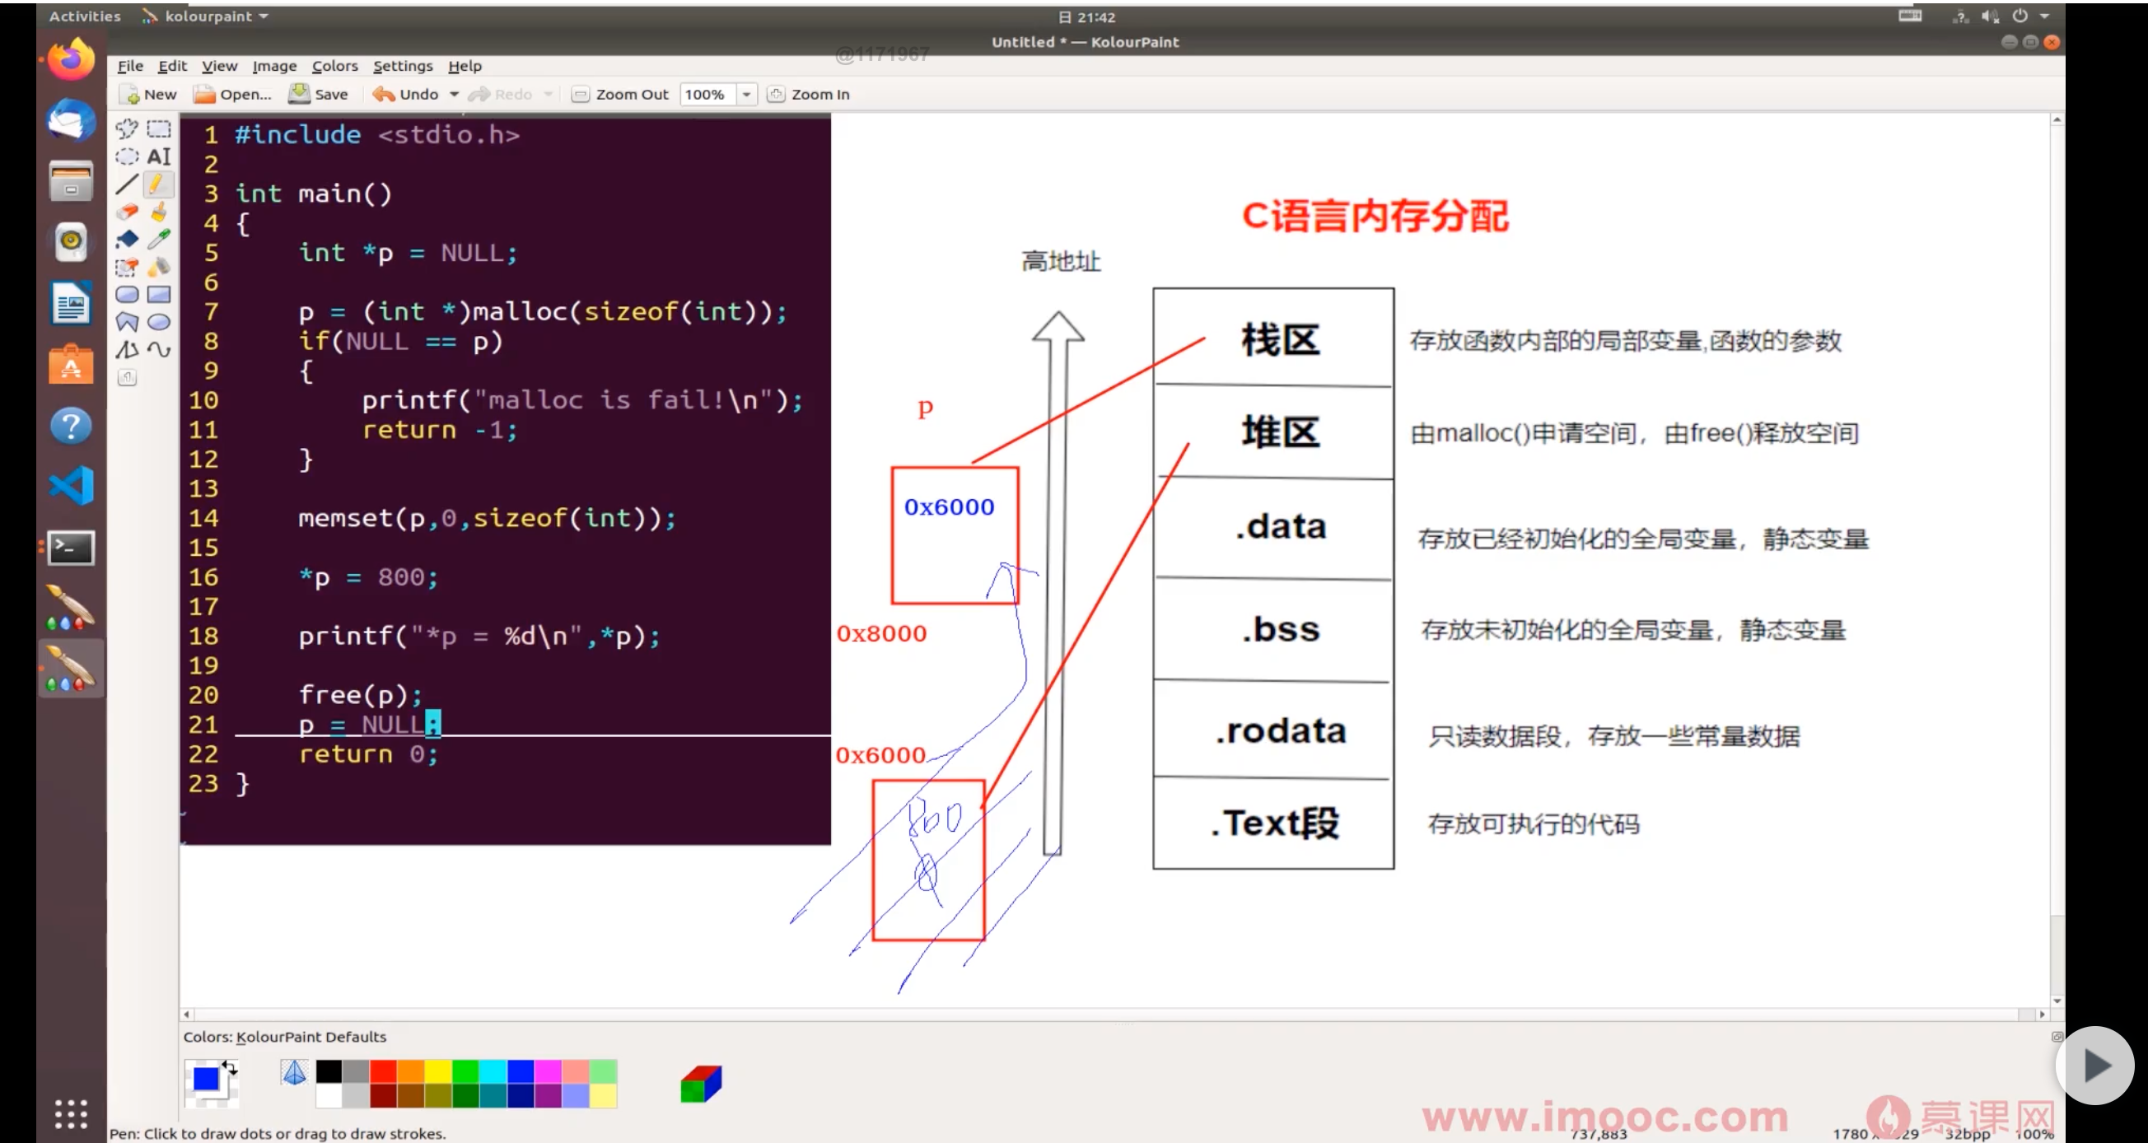The height and width of the screenshot is (1143, 2148).
Task: Enable the Curve drawing tool
Action: pyautogui.click(x=158, y=349)
